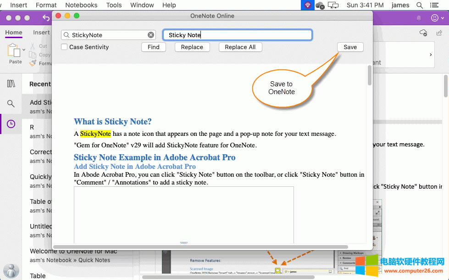The image size is (449, 280).
Task: Enable the Case Sentivity checkbox
Action: [x=65, y=47]
